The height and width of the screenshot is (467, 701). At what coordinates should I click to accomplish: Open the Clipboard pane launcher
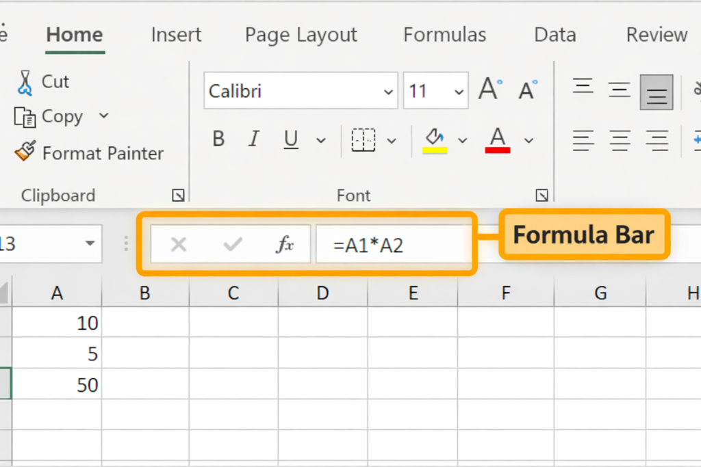[x=178, y=196]
